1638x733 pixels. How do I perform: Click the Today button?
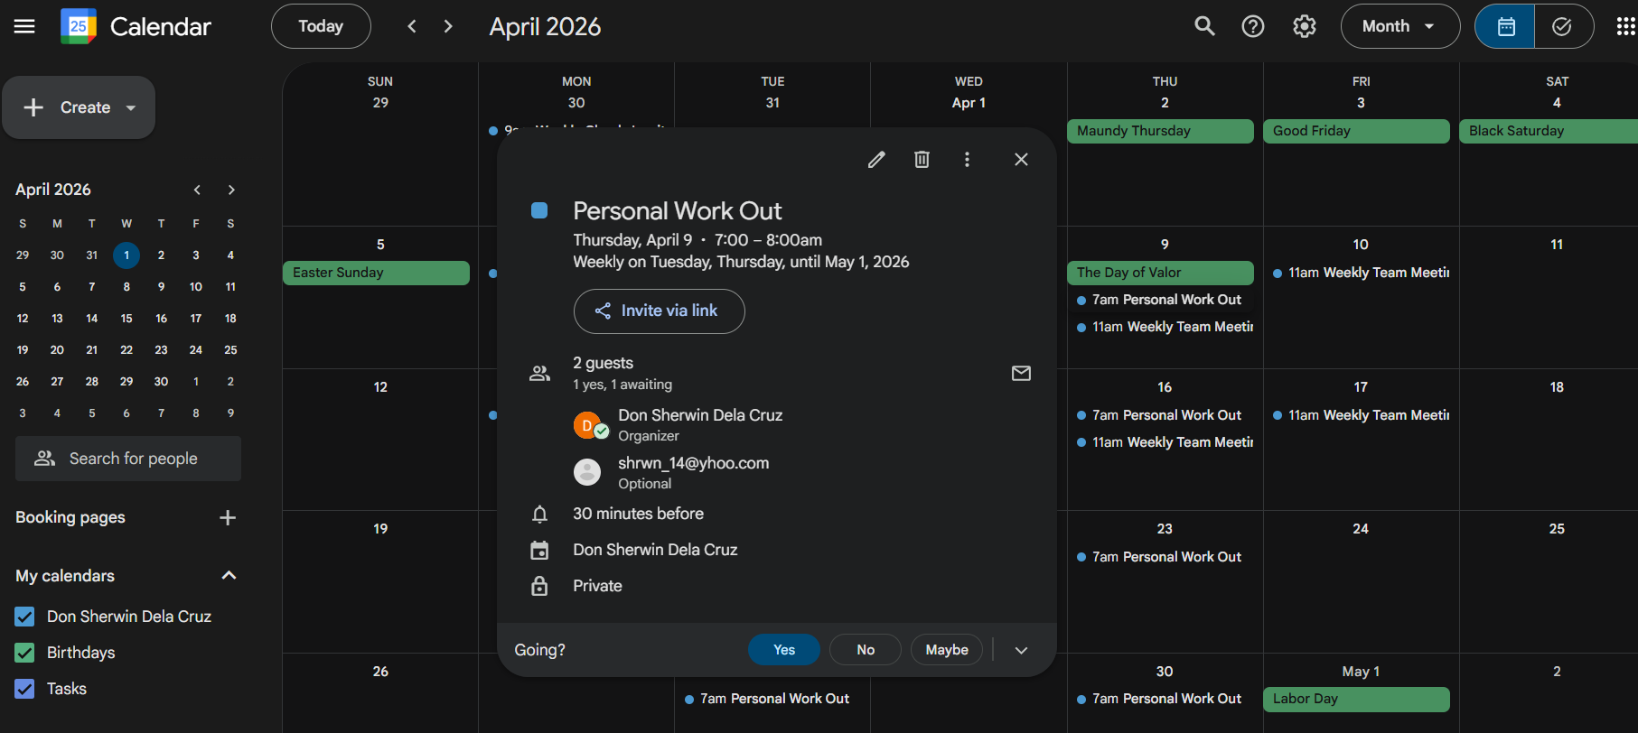(321, 26)
